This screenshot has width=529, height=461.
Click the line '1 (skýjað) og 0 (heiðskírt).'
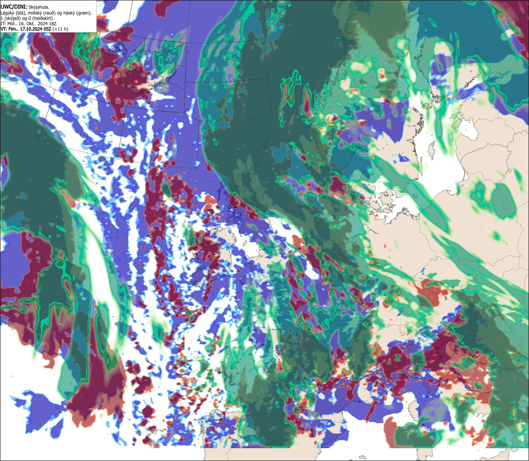(27, 18)
